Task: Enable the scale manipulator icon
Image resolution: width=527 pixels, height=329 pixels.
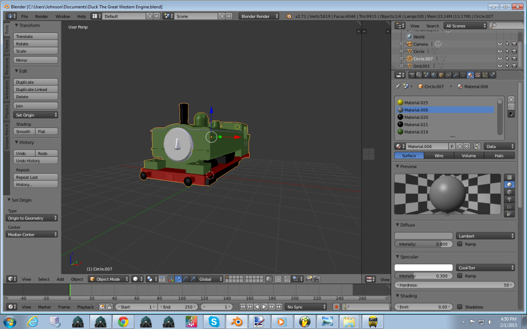Action: [x=193, y=279]
